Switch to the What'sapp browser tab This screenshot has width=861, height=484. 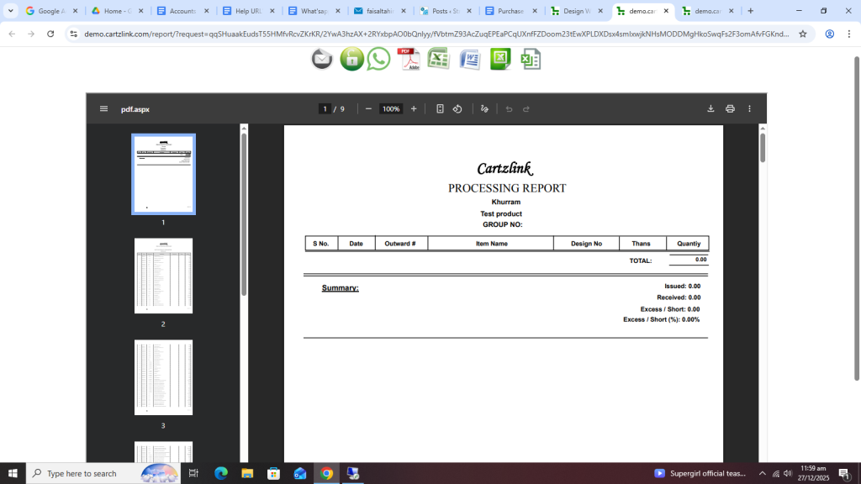(x=314, y=11)
